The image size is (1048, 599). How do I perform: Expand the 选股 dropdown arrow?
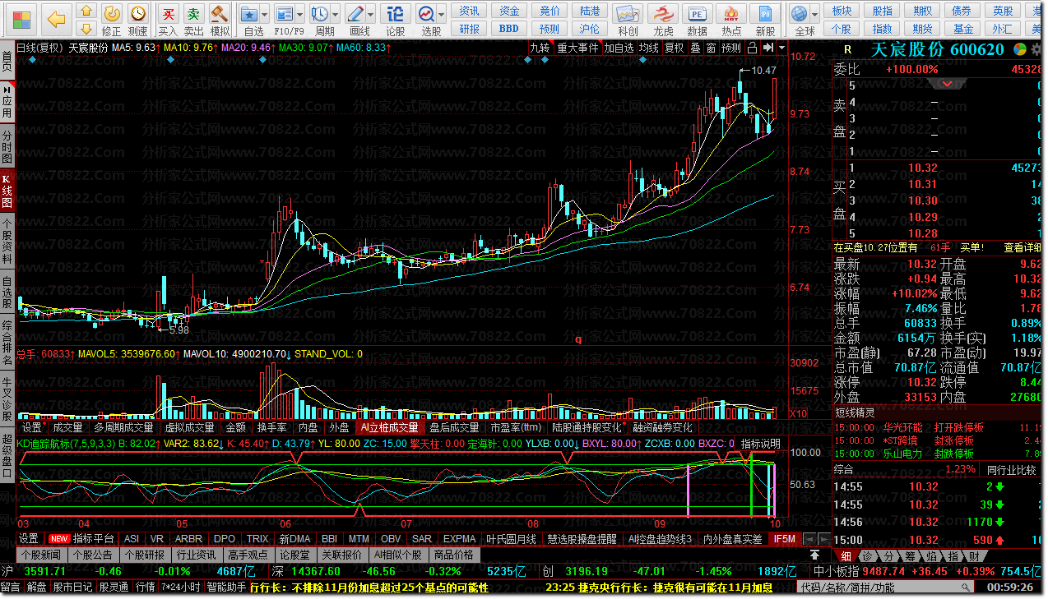[x=443, y=14]
